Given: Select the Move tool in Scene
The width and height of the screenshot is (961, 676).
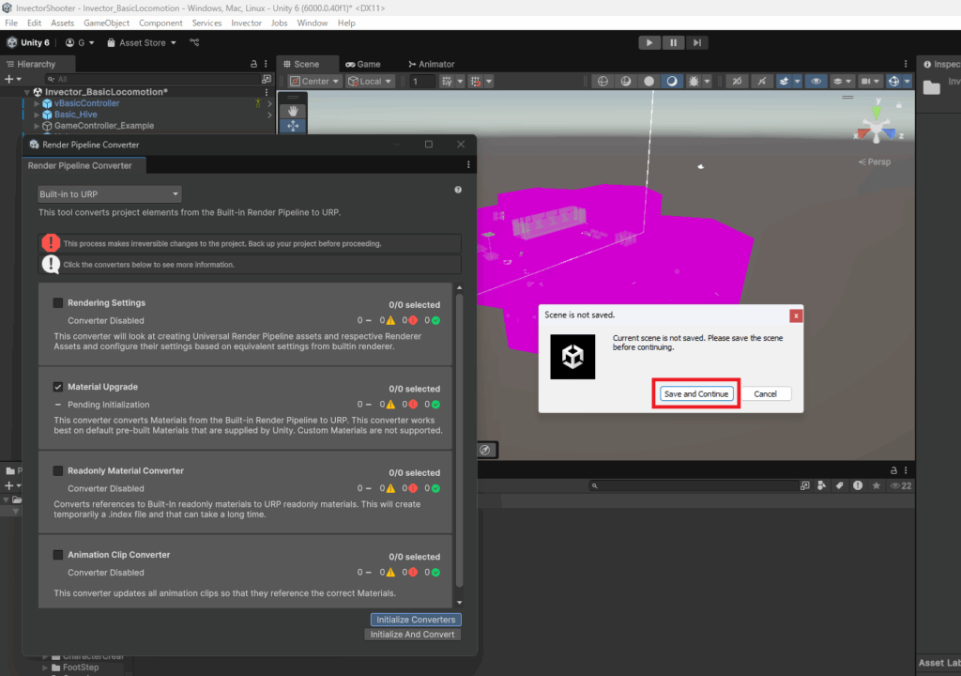Looking at the screenshot, I should (x=293, y=126).
